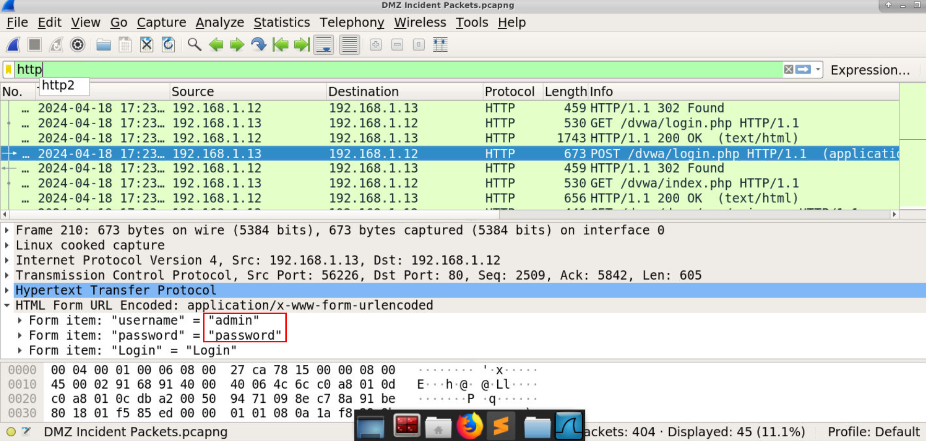
Task: Open Sublime Text from the taskbar
Action: [501, 426]
